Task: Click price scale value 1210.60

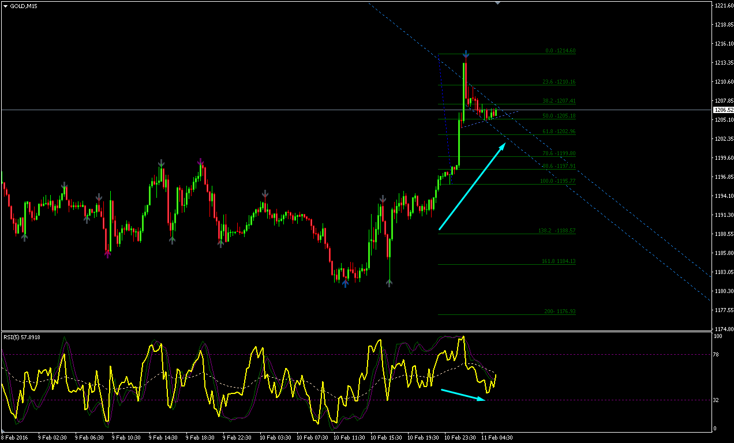Action: [x=723, y=82]
